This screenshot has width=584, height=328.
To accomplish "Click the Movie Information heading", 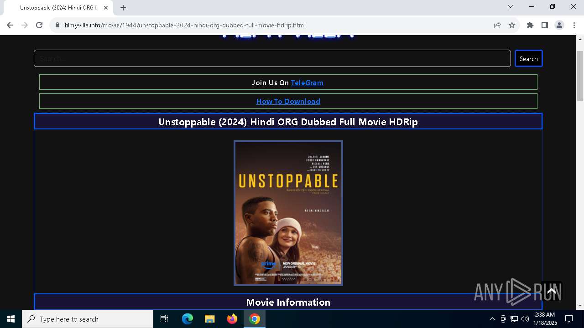I will pos(288,302).
